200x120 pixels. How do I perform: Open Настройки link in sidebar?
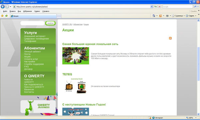(29, 61)
